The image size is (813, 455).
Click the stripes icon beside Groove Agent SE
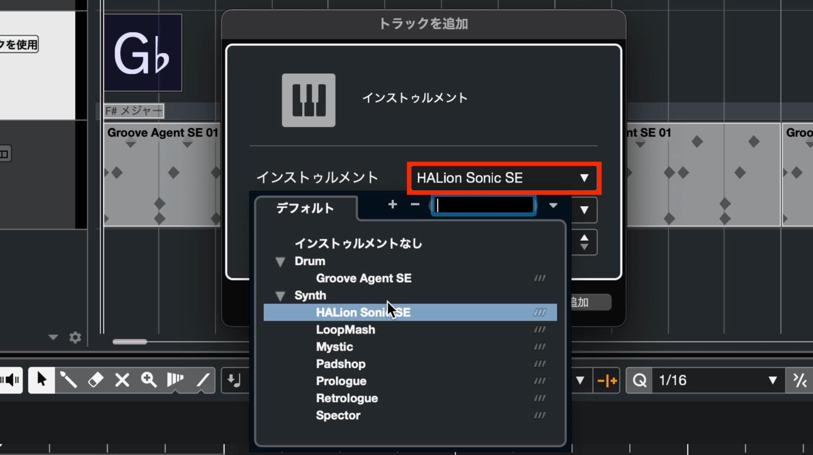[540, 279]
